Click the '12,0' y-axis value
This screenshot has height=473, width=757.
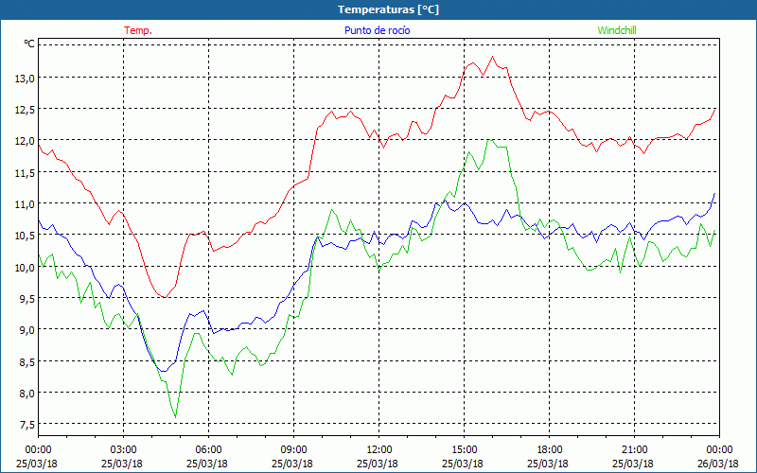tap(26, 141)
